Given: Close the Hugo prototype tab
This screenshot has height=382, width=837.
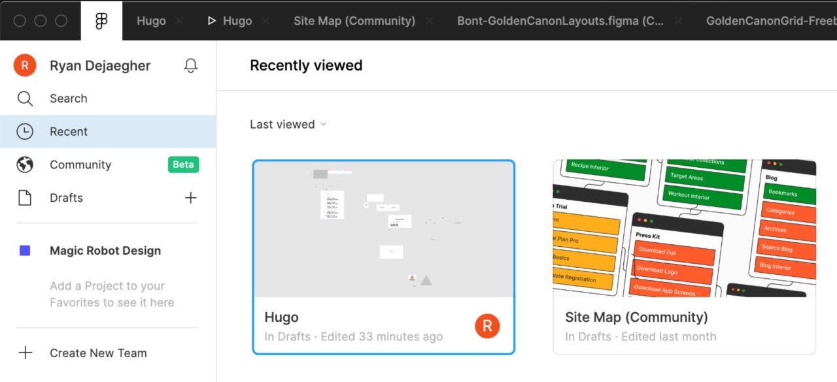Looking at the screenshot, I should [265, 21].
